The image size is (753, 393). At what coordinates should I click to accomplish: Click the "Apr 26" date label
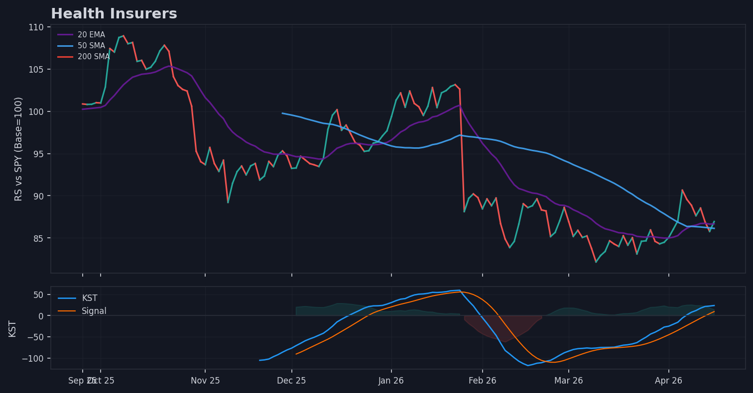669,381
